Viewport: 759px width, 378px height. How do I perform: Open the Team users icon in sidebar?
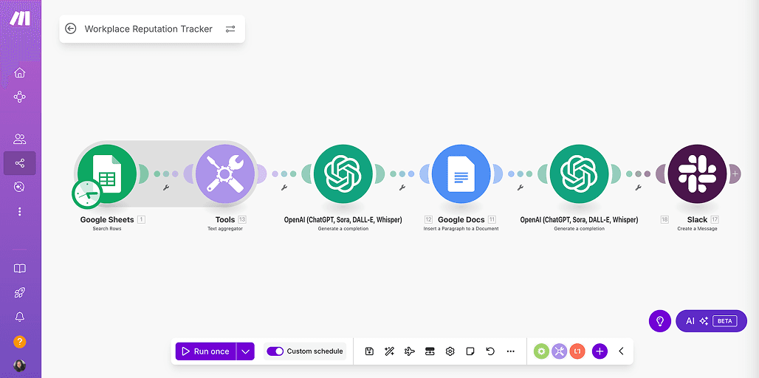click(19, 140)
